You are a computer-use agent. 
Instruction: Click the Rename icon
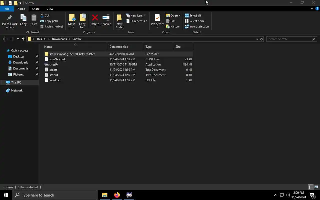click(x=106, y=18)
